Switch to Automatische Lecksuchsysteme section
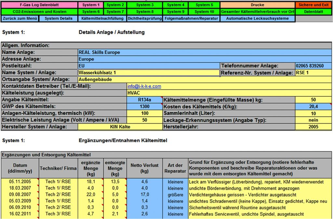This screenshot has width=333, height=219. [258, 19]
